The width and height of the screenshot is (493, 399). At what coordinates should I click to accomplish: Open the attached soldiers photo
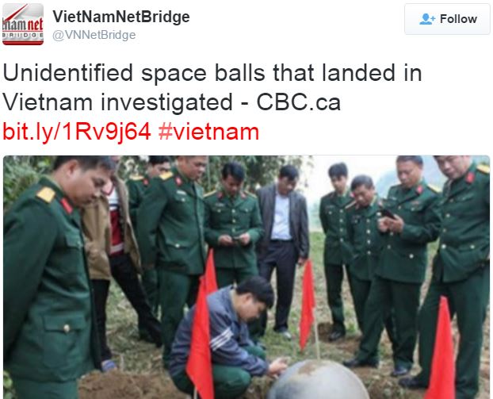pyautogui.click(x=246, y=277)
